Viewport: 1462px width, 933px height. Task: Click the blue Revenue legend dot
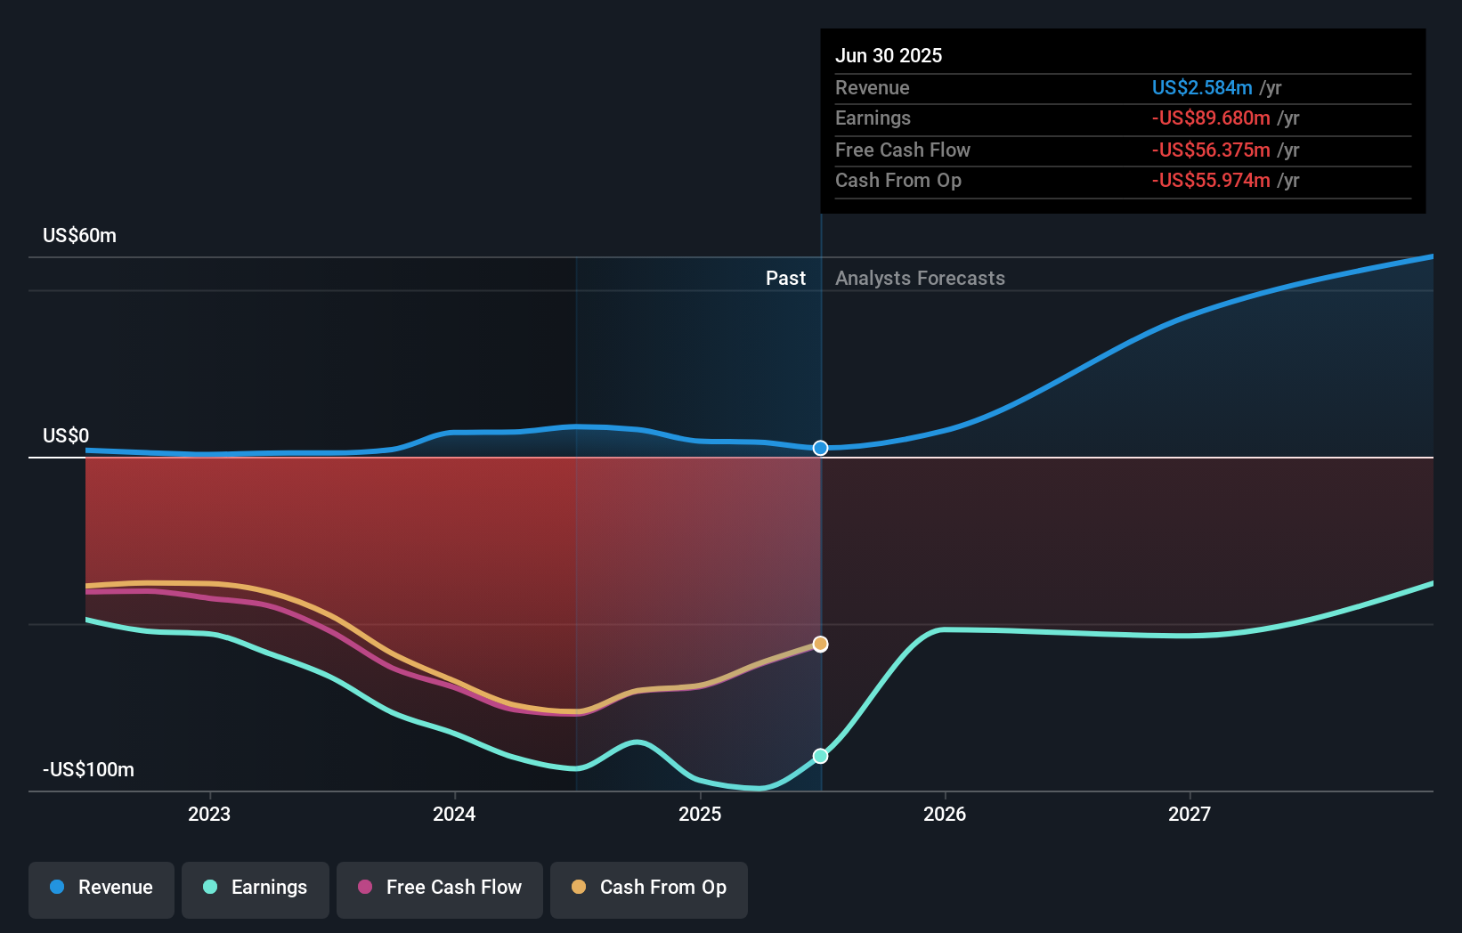(57, 887)
